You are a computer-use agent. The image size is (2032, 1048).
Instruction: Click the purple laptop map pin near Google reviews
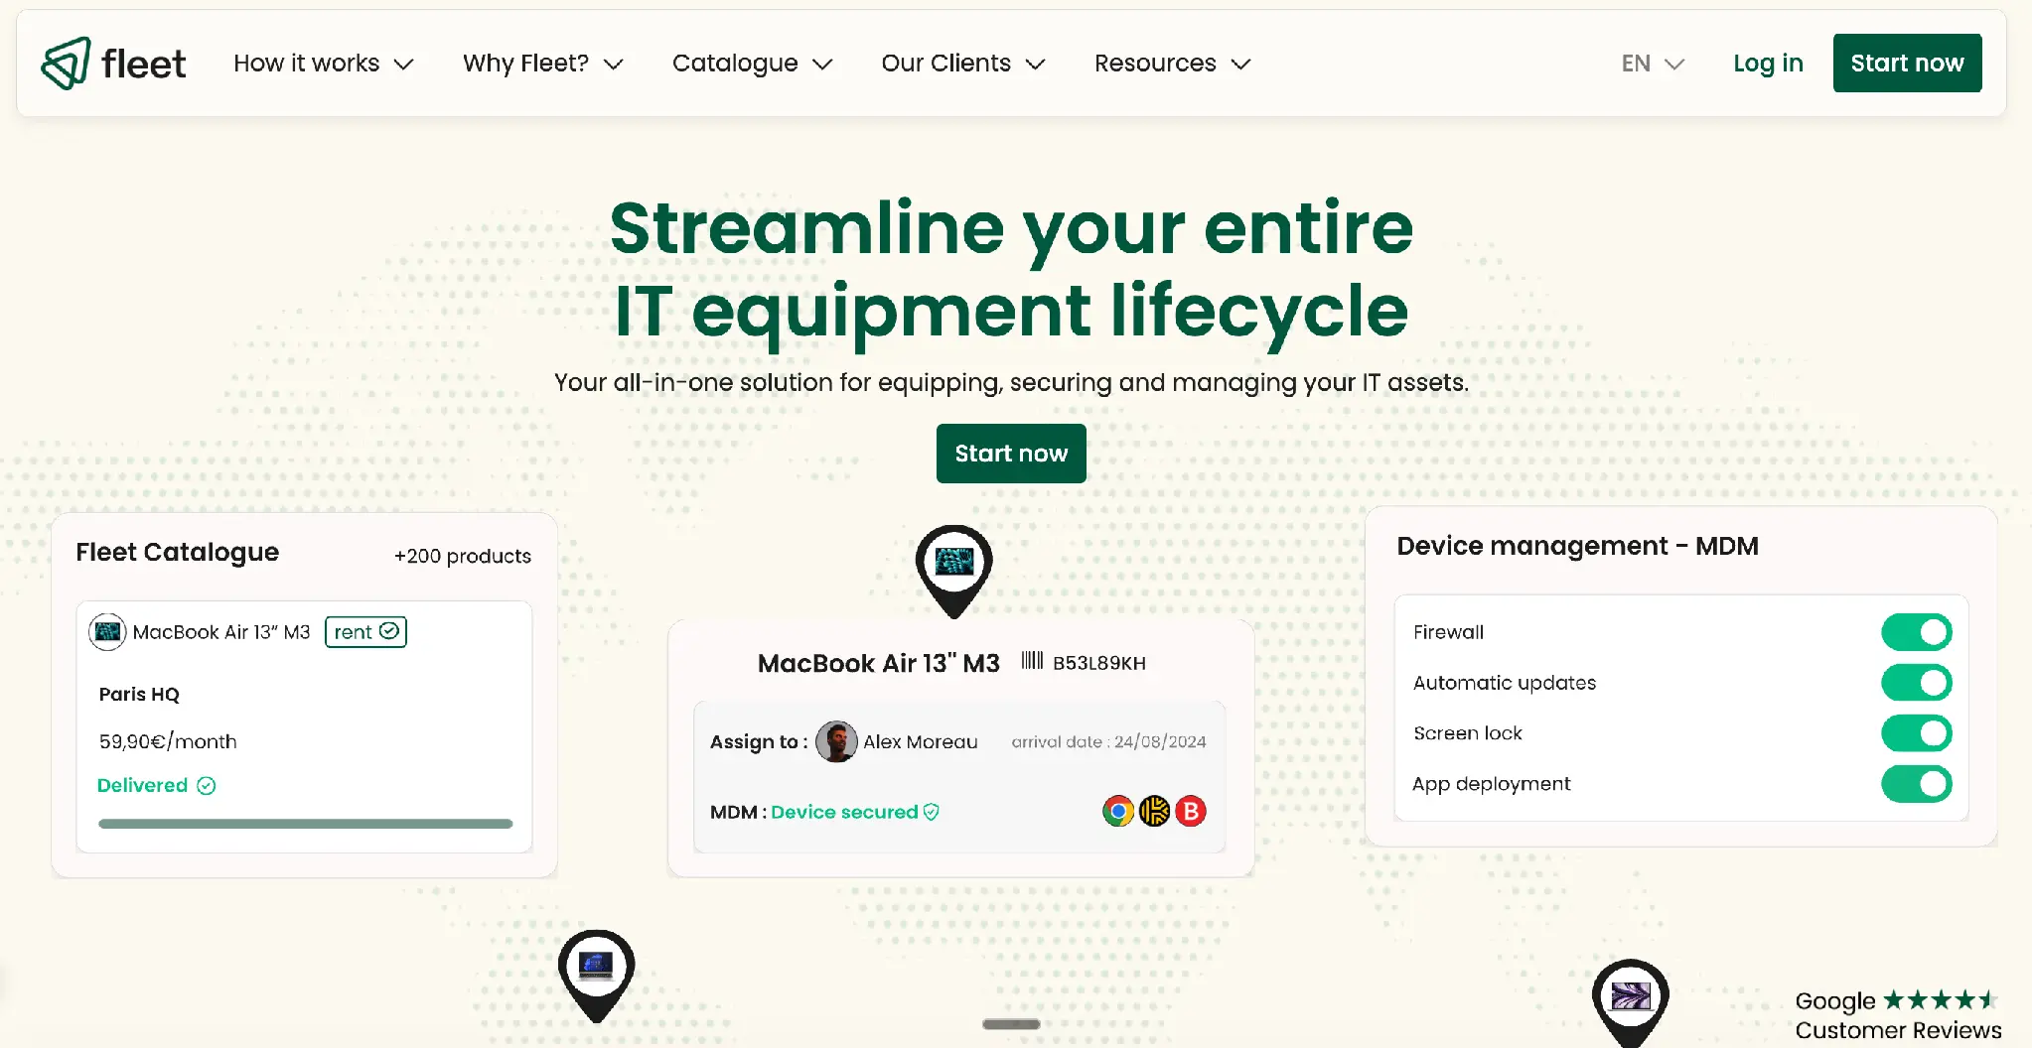pos(1630,1002)
